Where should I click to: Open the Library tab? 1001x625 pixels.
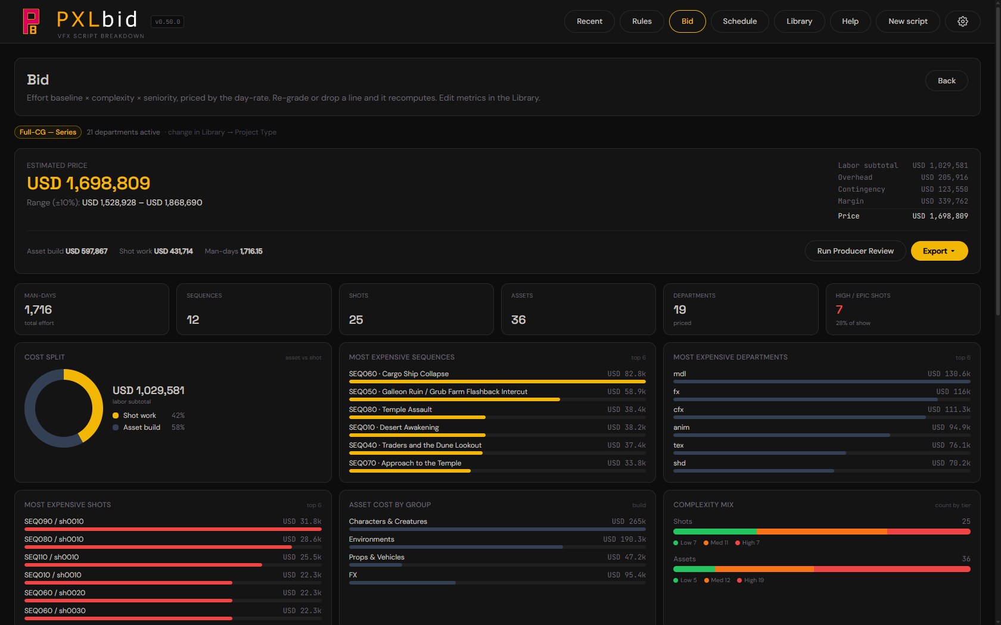pyautogui.click(x=799, y=21)
